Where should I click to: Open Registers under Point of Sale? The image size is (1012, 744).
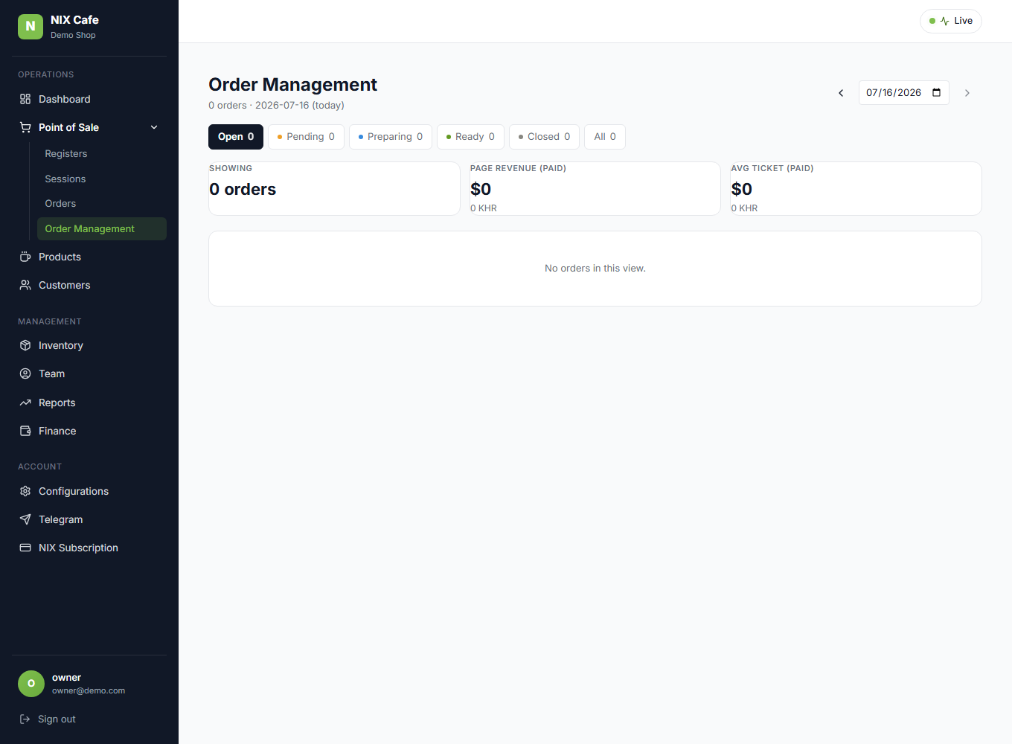[x=101, y=153]
